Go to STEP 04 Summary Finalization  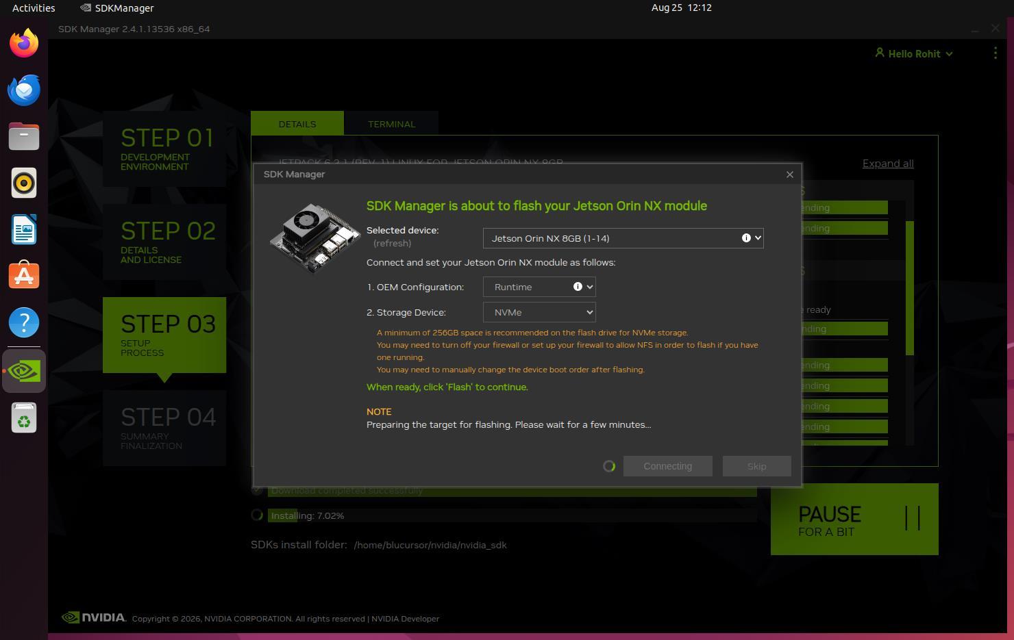[x=164, y=428]
